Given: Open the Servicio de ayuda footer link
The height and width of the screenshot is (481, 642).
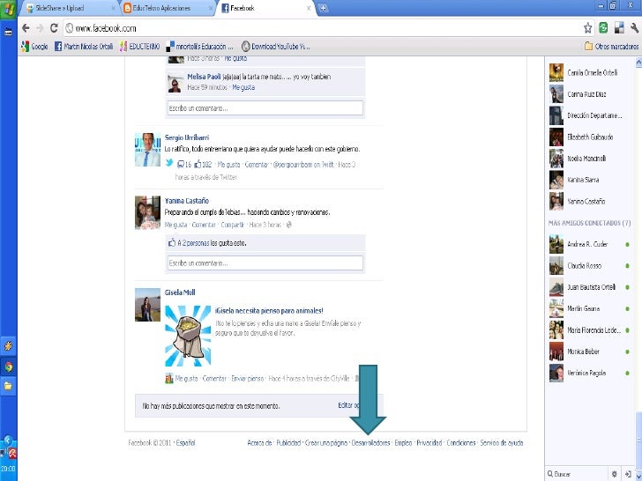Looking at the screenshot, I should click(502, 442).
